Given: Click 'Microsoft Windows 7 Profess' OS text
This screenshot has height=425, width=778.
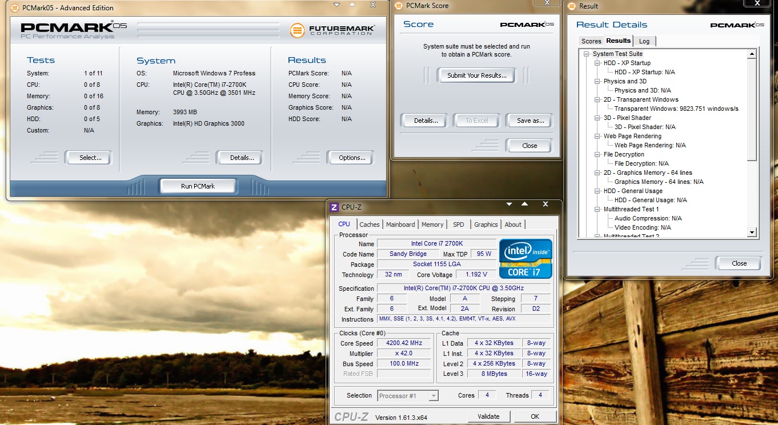Looking at the screenshot, I should 214,74.
